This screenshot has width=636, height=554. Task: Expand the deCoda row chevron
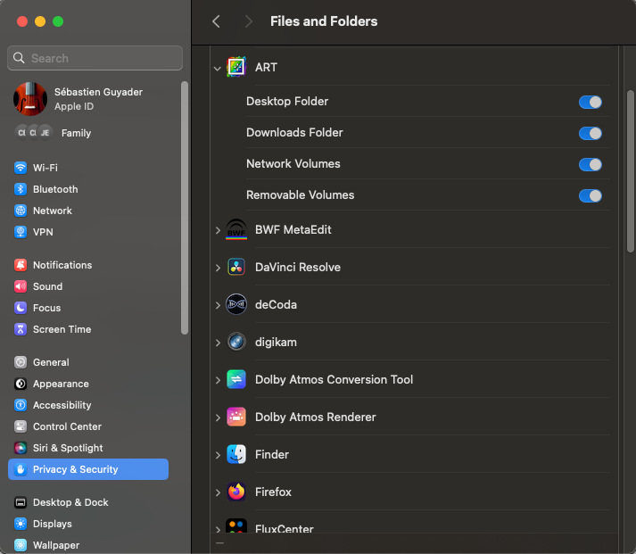click(x=218, y=305)
